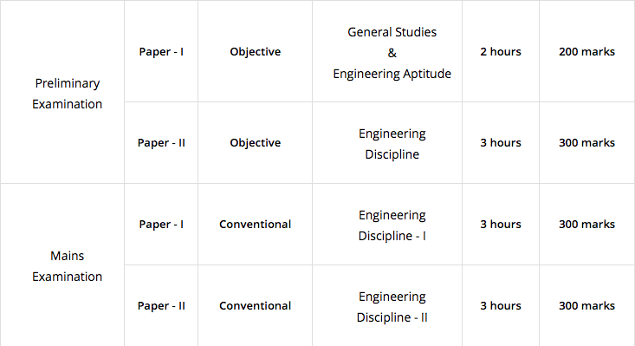Select Paper - I in the Mains rows
This screenshot has height=346, width=635.
[161, 225]
